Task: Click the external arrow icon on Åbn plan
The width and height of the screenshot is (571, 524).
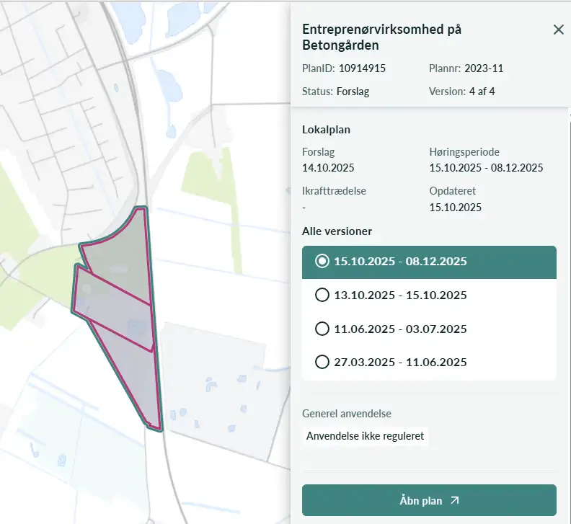Action: point(454,500)
